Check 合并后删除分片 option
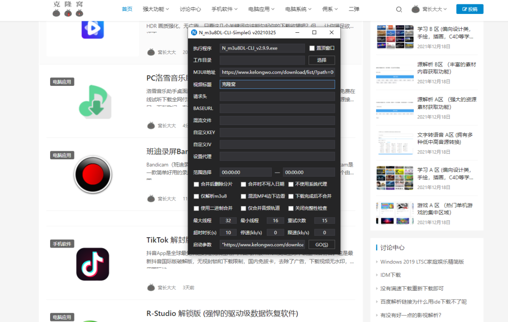This screenshot has height=322, width=508. pyautogui.click(x=196, y=185)
